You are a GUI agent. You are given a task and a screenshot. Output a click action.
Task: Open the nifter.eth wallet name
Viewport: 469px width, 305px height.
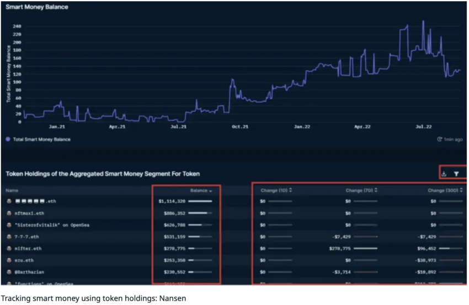pyautogui.click(x=28, y=249)
